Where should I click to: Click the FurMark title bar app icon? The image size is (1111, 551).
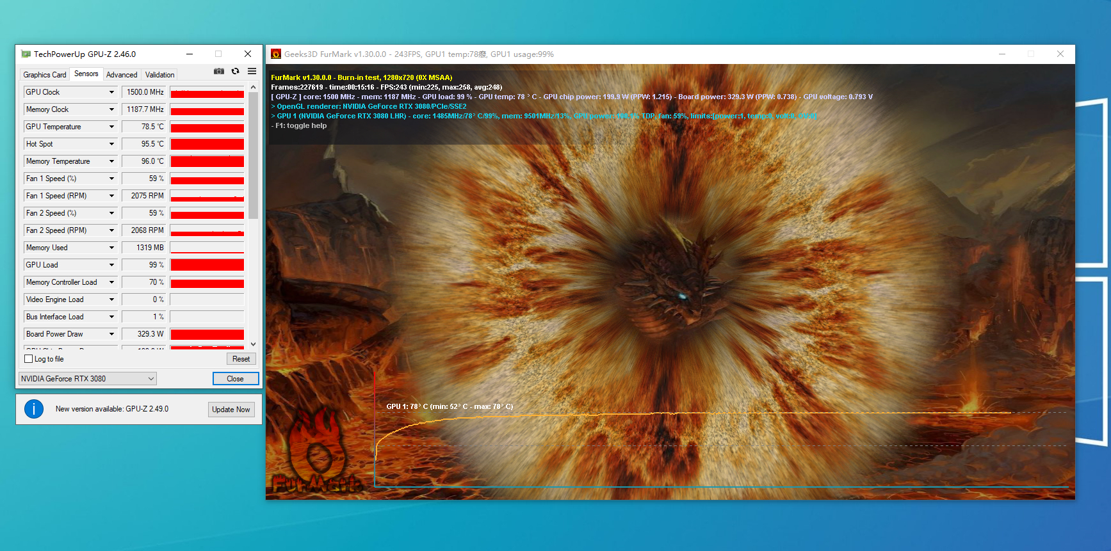(276, 54)
